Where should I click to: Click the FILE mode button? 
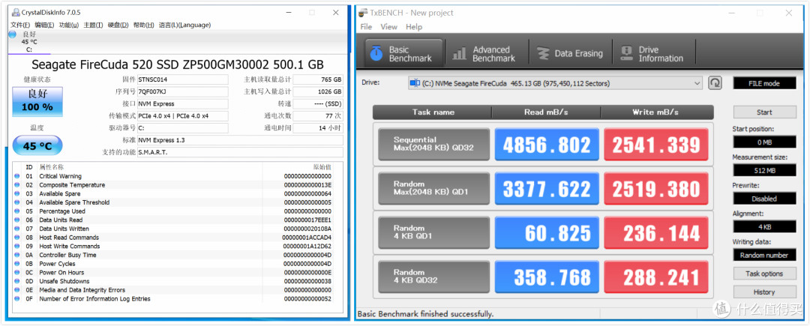764,83
